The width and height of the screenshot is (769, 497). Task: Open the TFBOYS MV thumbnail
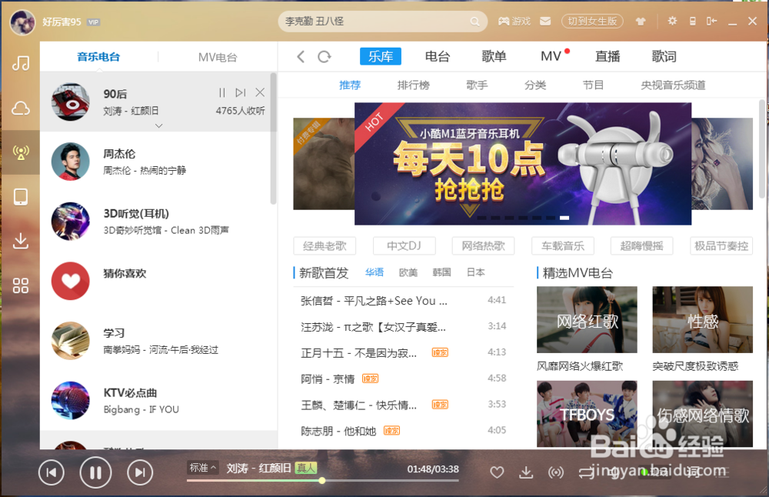click(x=587, y=414)
